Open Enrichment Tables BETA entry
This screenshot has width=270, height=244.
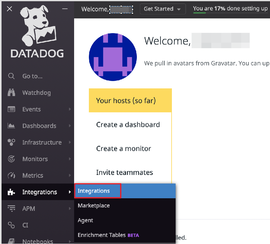[108, 235]
